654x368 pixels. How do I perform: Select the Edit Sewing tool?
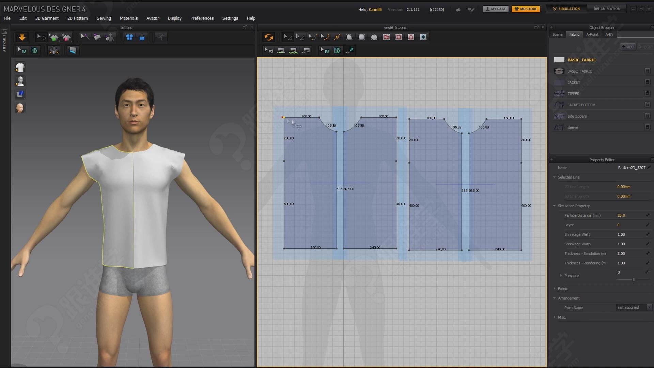click(x=268, y=50)
